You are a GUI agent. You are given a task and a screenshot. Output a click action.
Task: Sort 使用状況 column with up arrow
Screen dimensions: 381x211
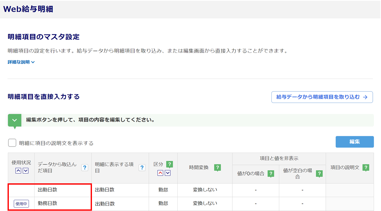pos(18,171)
